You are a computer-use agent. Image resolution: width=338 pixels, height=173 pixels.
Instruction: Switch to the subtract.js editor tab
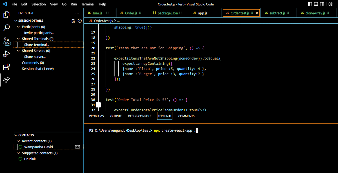coord(279,13)
